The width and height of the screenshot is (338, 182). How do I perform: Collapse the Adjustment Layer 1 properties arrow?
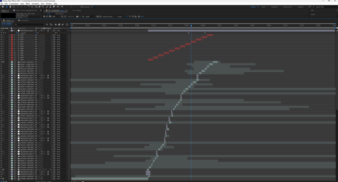tap(10, 31)
